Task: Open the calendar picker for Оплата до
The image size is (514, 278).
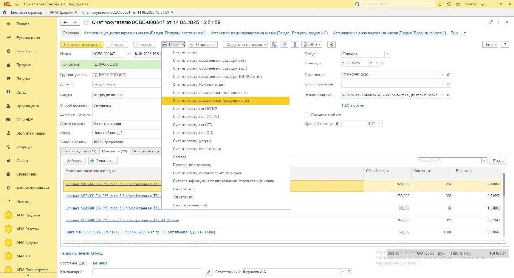Action: click(x=371, y=63)
